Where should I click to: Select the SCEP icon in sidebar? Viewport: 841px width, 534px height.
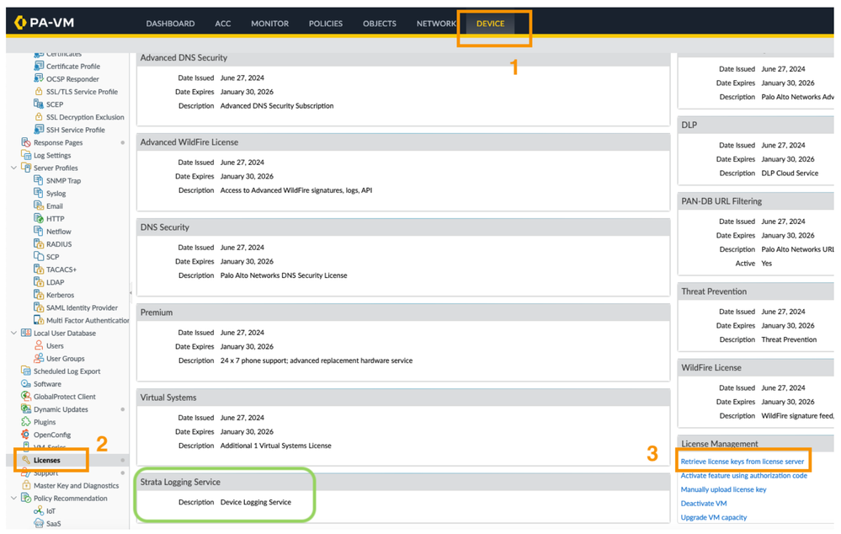point(39,104)
